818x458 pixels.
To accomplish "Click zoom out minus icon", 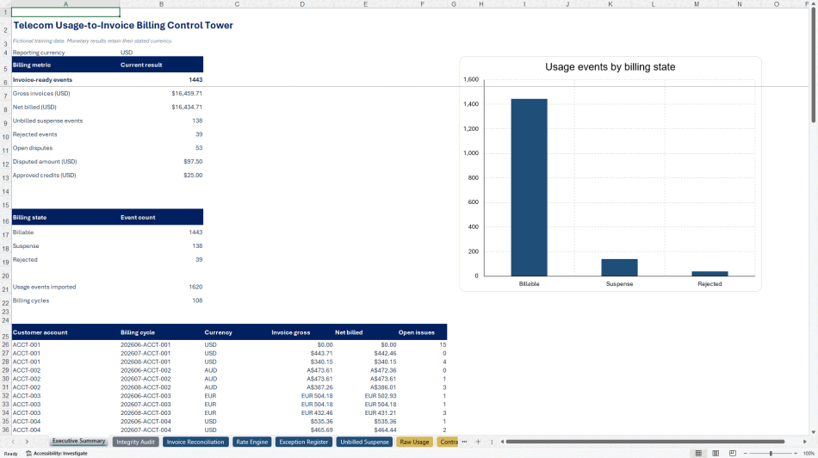I will pyautogui.click(x=746, y=454).
